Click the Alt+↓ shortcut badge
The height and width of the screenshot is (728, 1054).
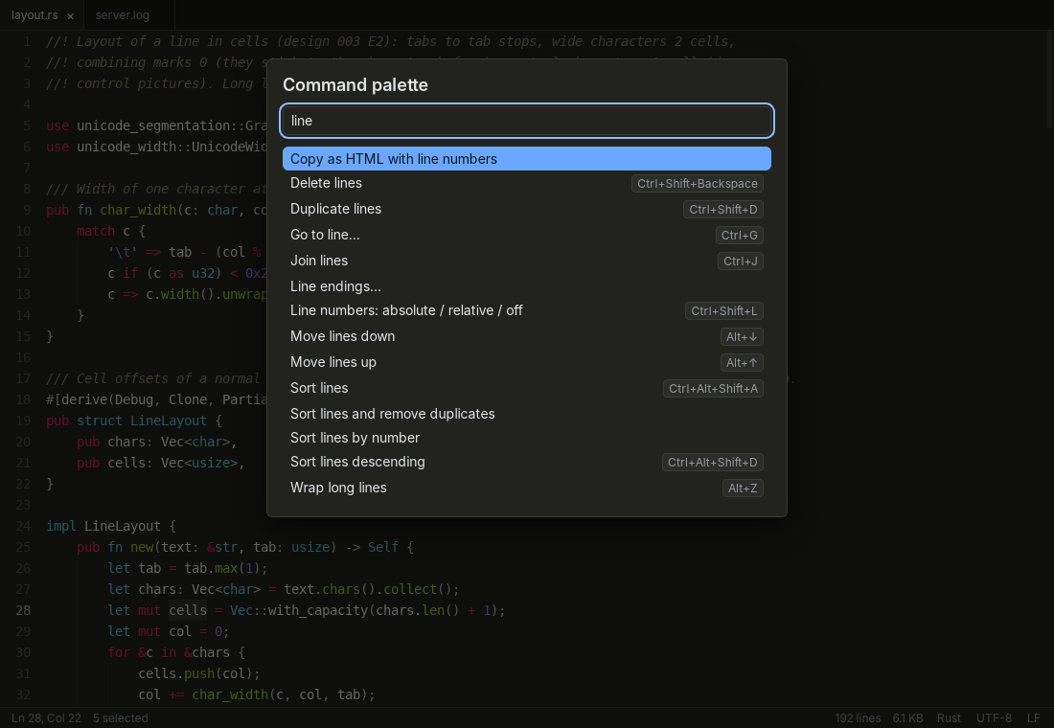(x=742, y=337)
